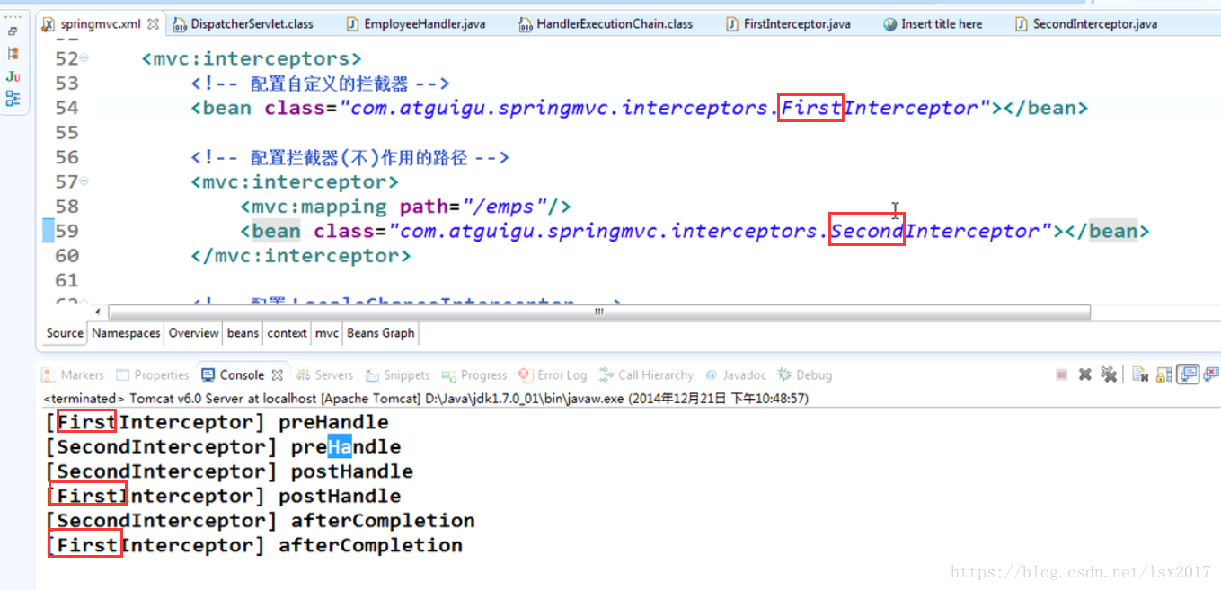Open the Progress view tab

click(x=474, y=375)
